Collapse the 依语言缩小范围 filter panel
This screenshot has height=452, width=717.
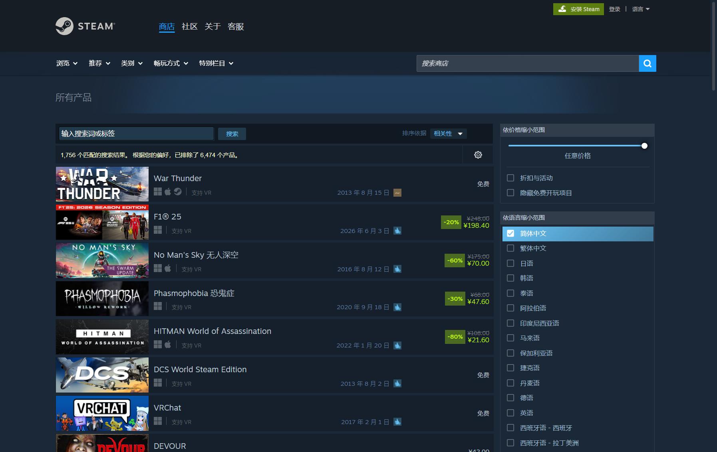[577, 218]
